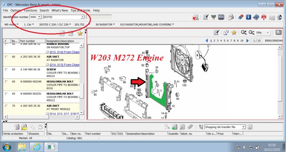286x152 pixels.
Task: Jump to picture page 2
Action: pyautogui.click(x=214, y=41)
